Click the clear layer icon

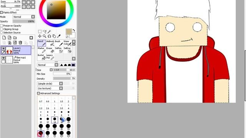click(x=15, y=43)
